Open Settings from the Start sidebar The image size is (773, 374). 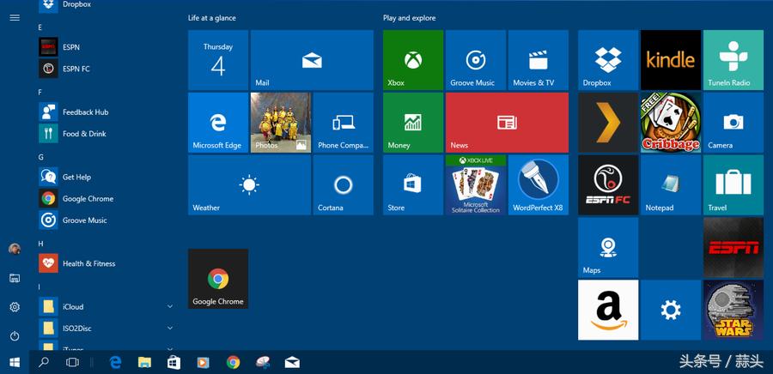coord(15,308)
